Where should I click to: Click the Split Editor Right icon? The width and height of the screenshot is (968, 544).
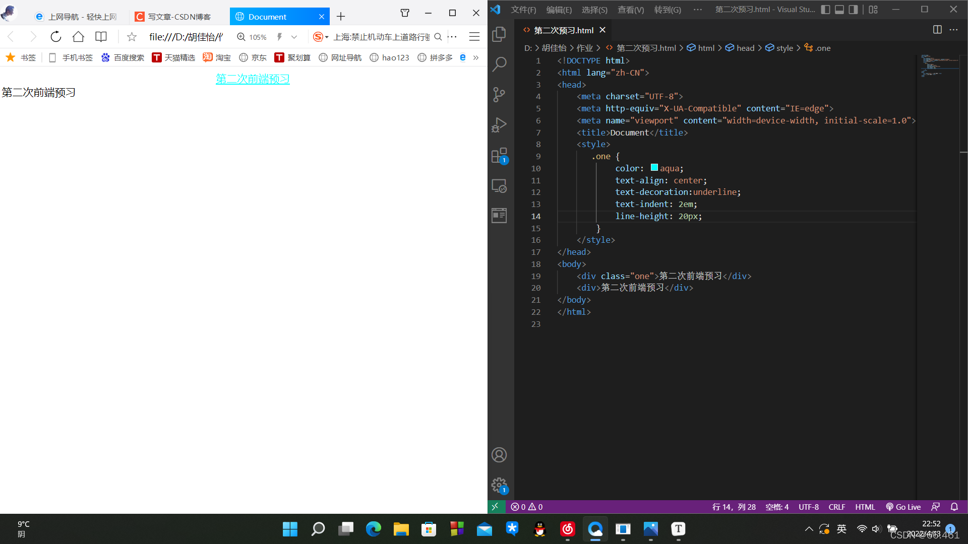937,30
